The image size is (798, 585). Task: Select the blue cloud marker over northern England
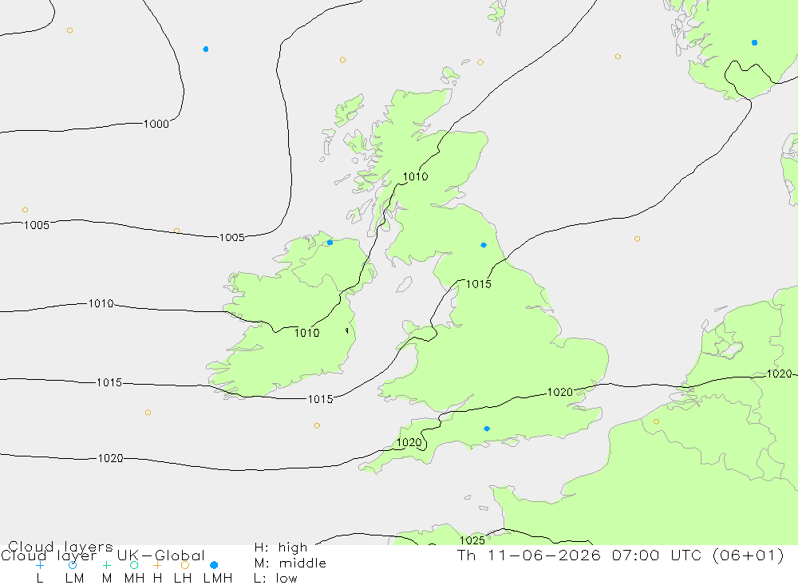coord(484,245)
